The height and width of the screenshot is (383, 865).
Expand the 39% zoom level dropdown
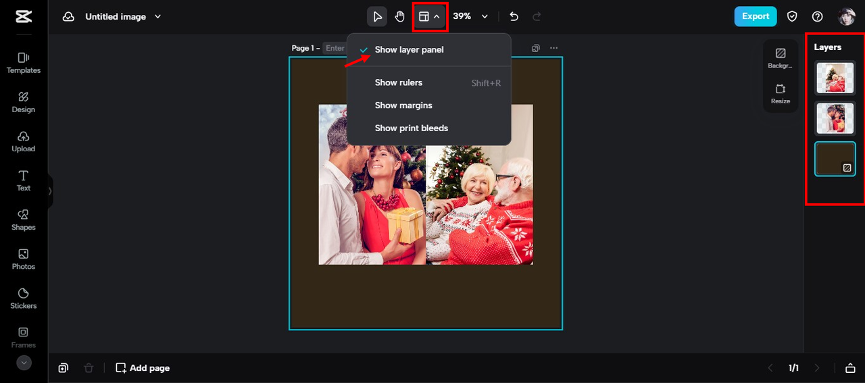470,16
